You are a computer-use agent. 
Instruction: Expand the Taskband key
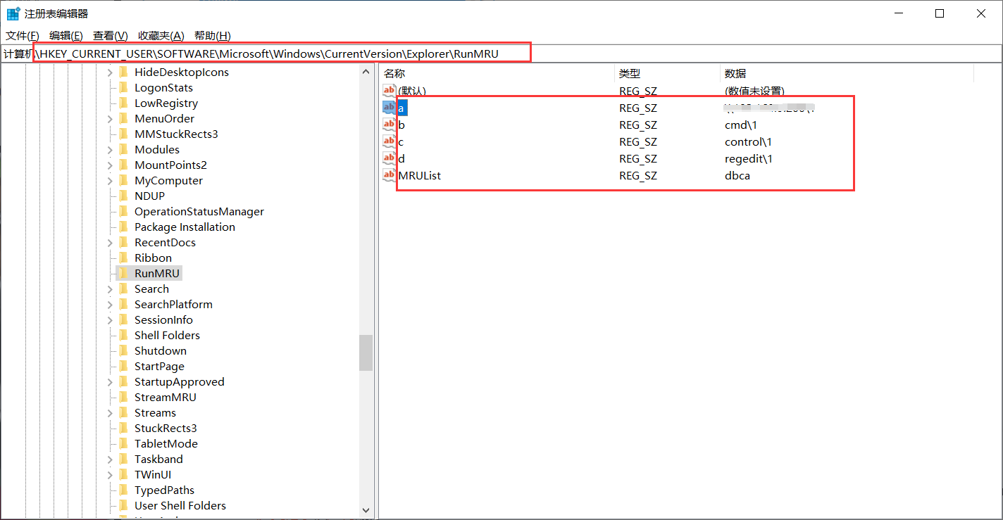click(x=110, y=459)
